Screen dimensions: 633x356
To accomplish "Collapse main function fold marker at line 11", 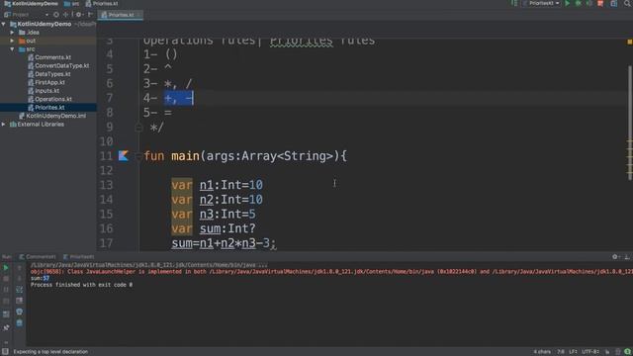I will [x=138, y=156].
